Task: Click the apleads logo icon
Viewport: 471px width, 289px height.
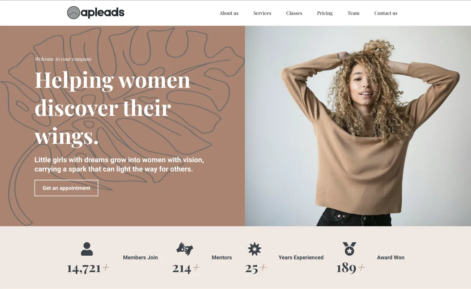Action: [x=73, y=13]
